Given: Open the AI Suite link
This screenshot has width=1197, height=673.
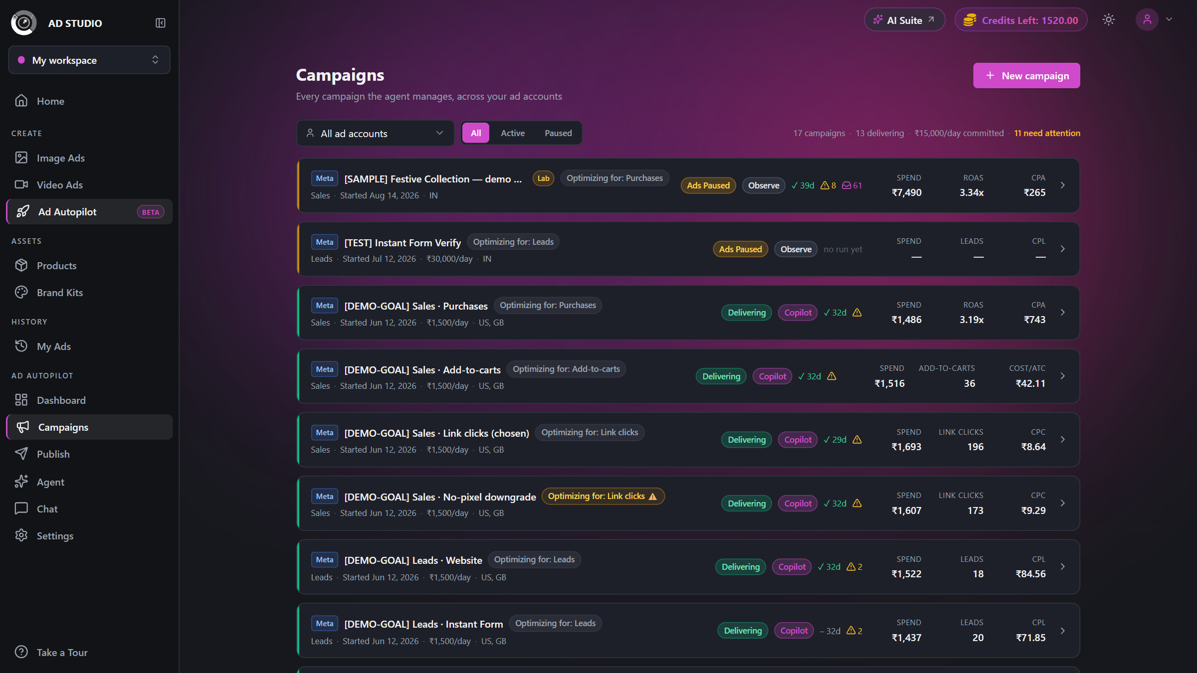Looking at the screenshot, I should [x=904, y=20].
